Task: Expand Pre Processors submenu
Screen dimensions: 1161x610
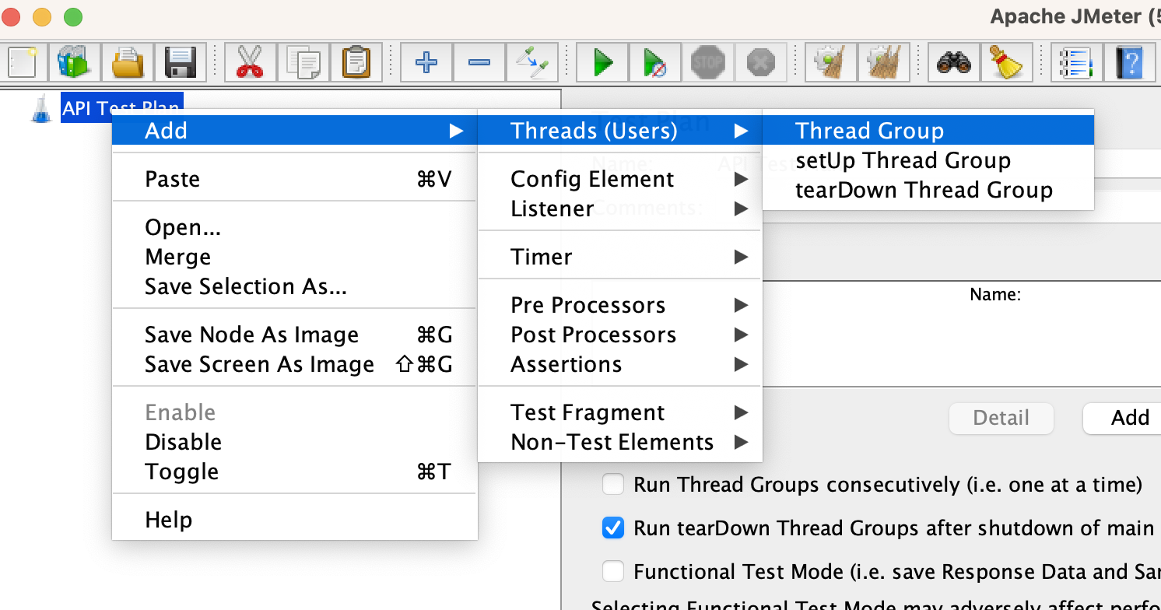Action: pyautogui.click(x=619, y=305)
